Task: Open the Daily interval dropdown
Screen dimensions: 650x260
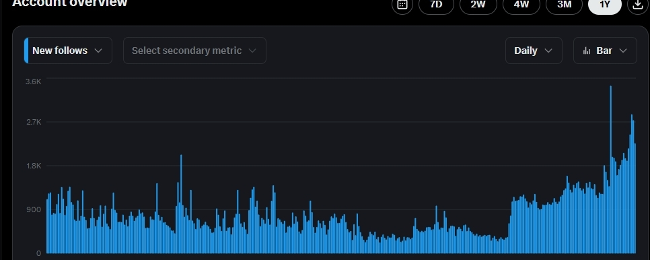Action: coord(534,51)
